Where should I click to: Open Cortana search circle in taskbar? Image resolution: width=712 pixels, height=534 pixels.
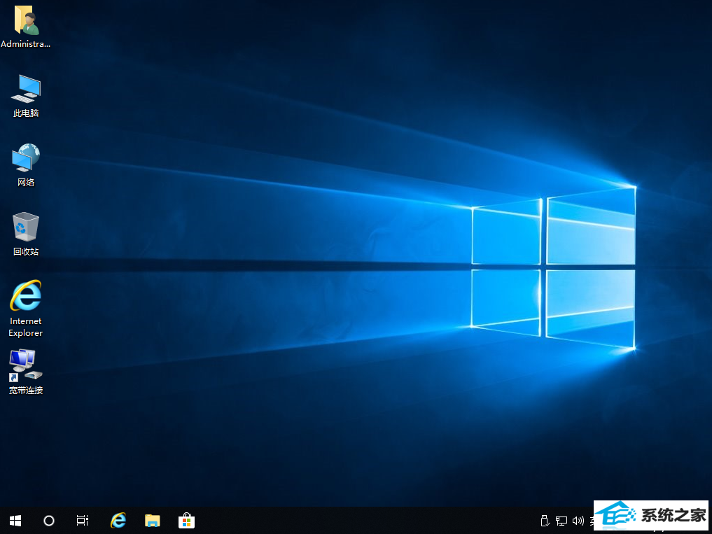click(x=48, y=521)
